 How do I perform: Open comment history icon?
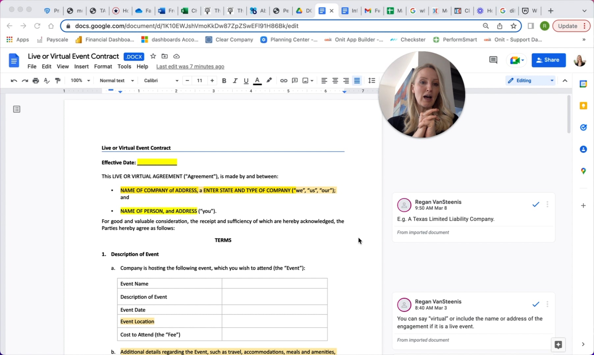493,60
